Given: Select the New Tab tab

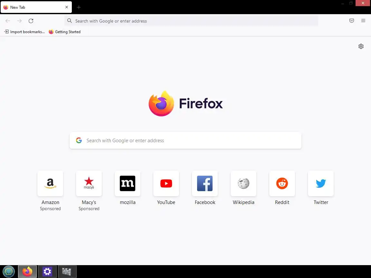Looking at the screenshot, I should 36,7.
